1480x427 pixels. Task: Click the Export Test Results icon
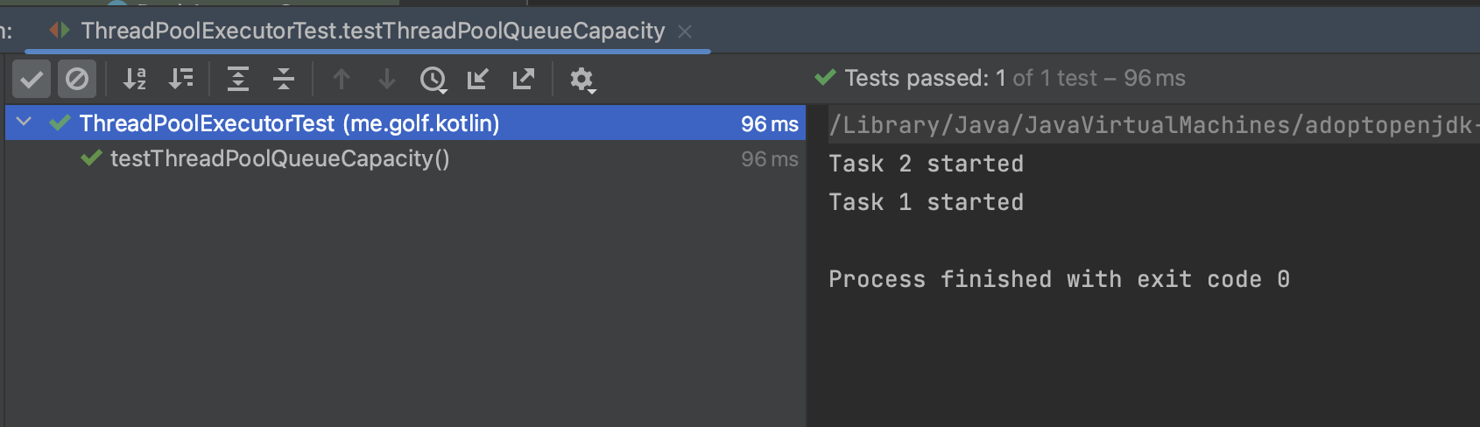tap(524, 80)
